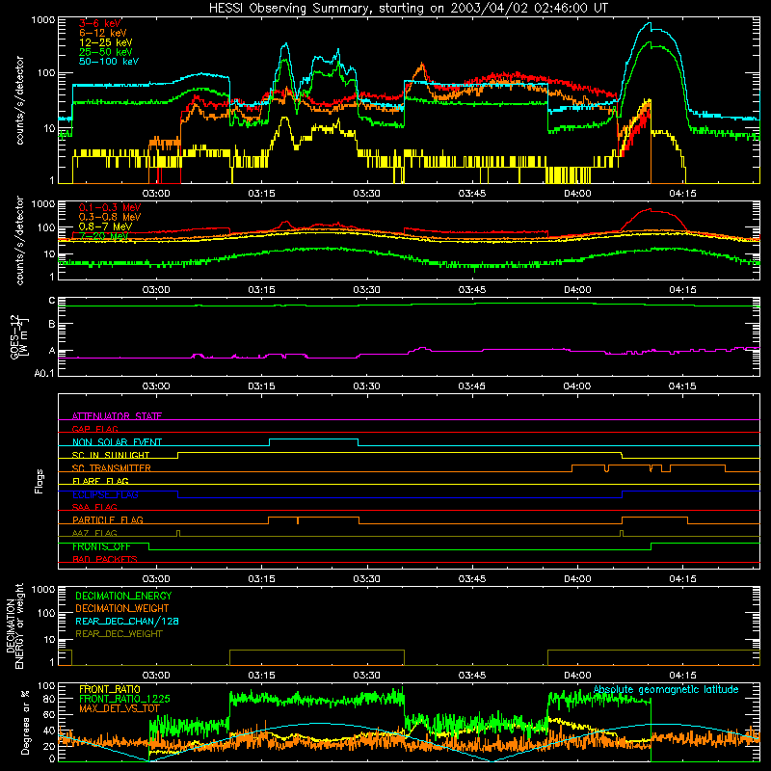Choose the 0.8-7 MeV legend entry

coord(105,226)
